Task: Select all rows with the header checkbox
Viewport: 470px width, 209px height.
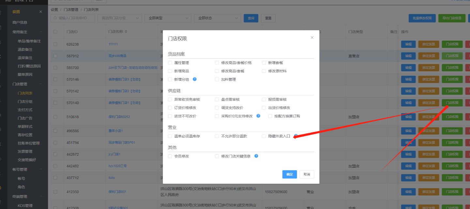Action: coord(55,32)
